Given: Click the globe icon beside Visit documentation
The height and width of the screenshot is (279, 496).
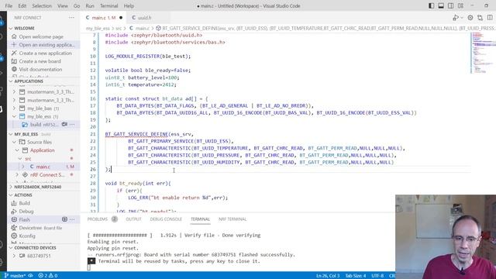Looking at the screenshot, I should click(14, 69).
